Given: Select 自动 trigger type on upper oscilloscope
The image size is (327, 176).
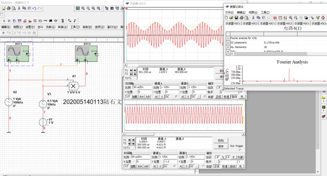Looking at the screenshot, I should 234,97.
